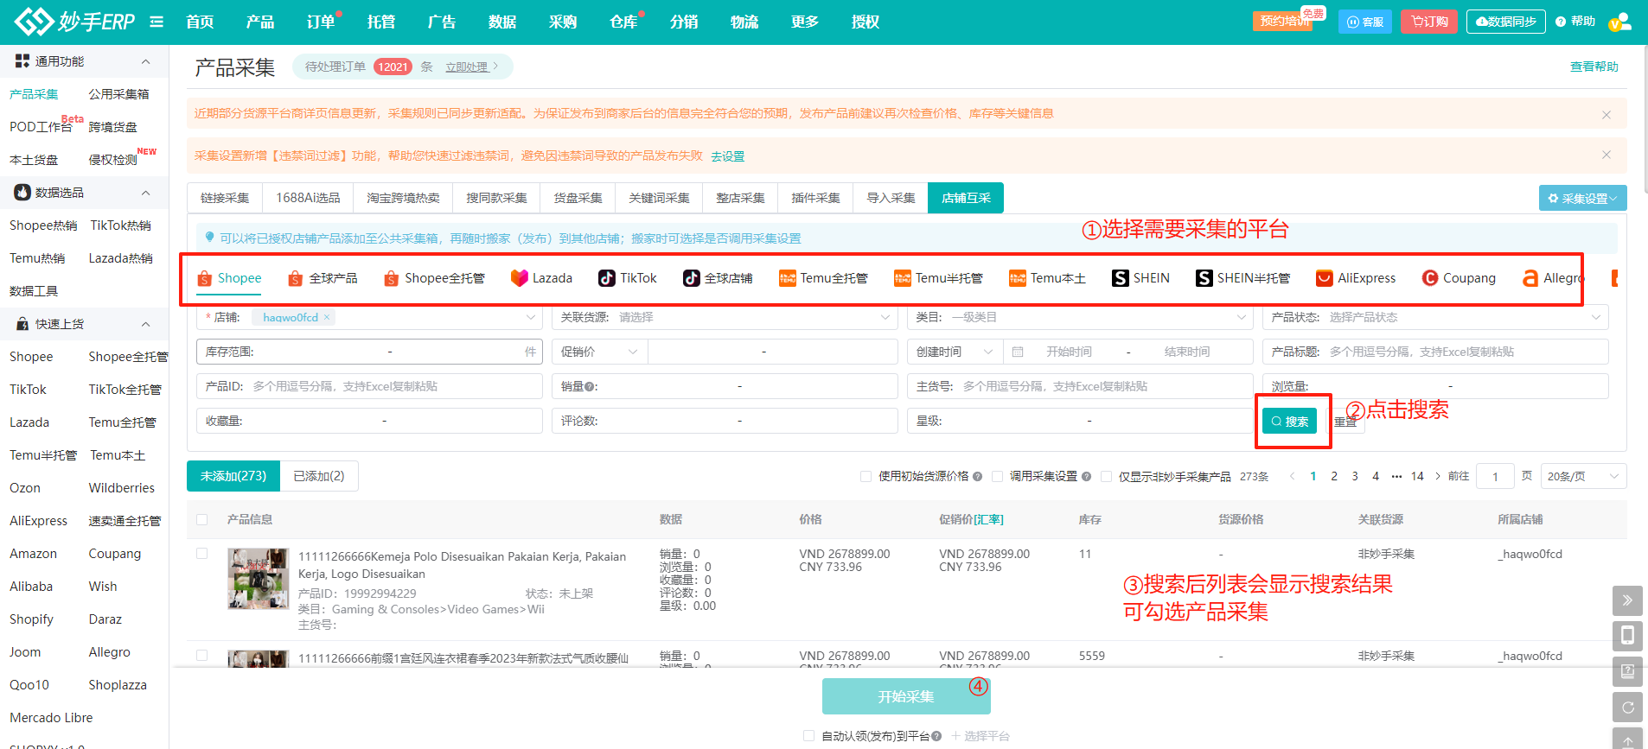Collapse the 通用功能 sidebar section
Viewport: 1648px width, 749px height.
[145, 61]
